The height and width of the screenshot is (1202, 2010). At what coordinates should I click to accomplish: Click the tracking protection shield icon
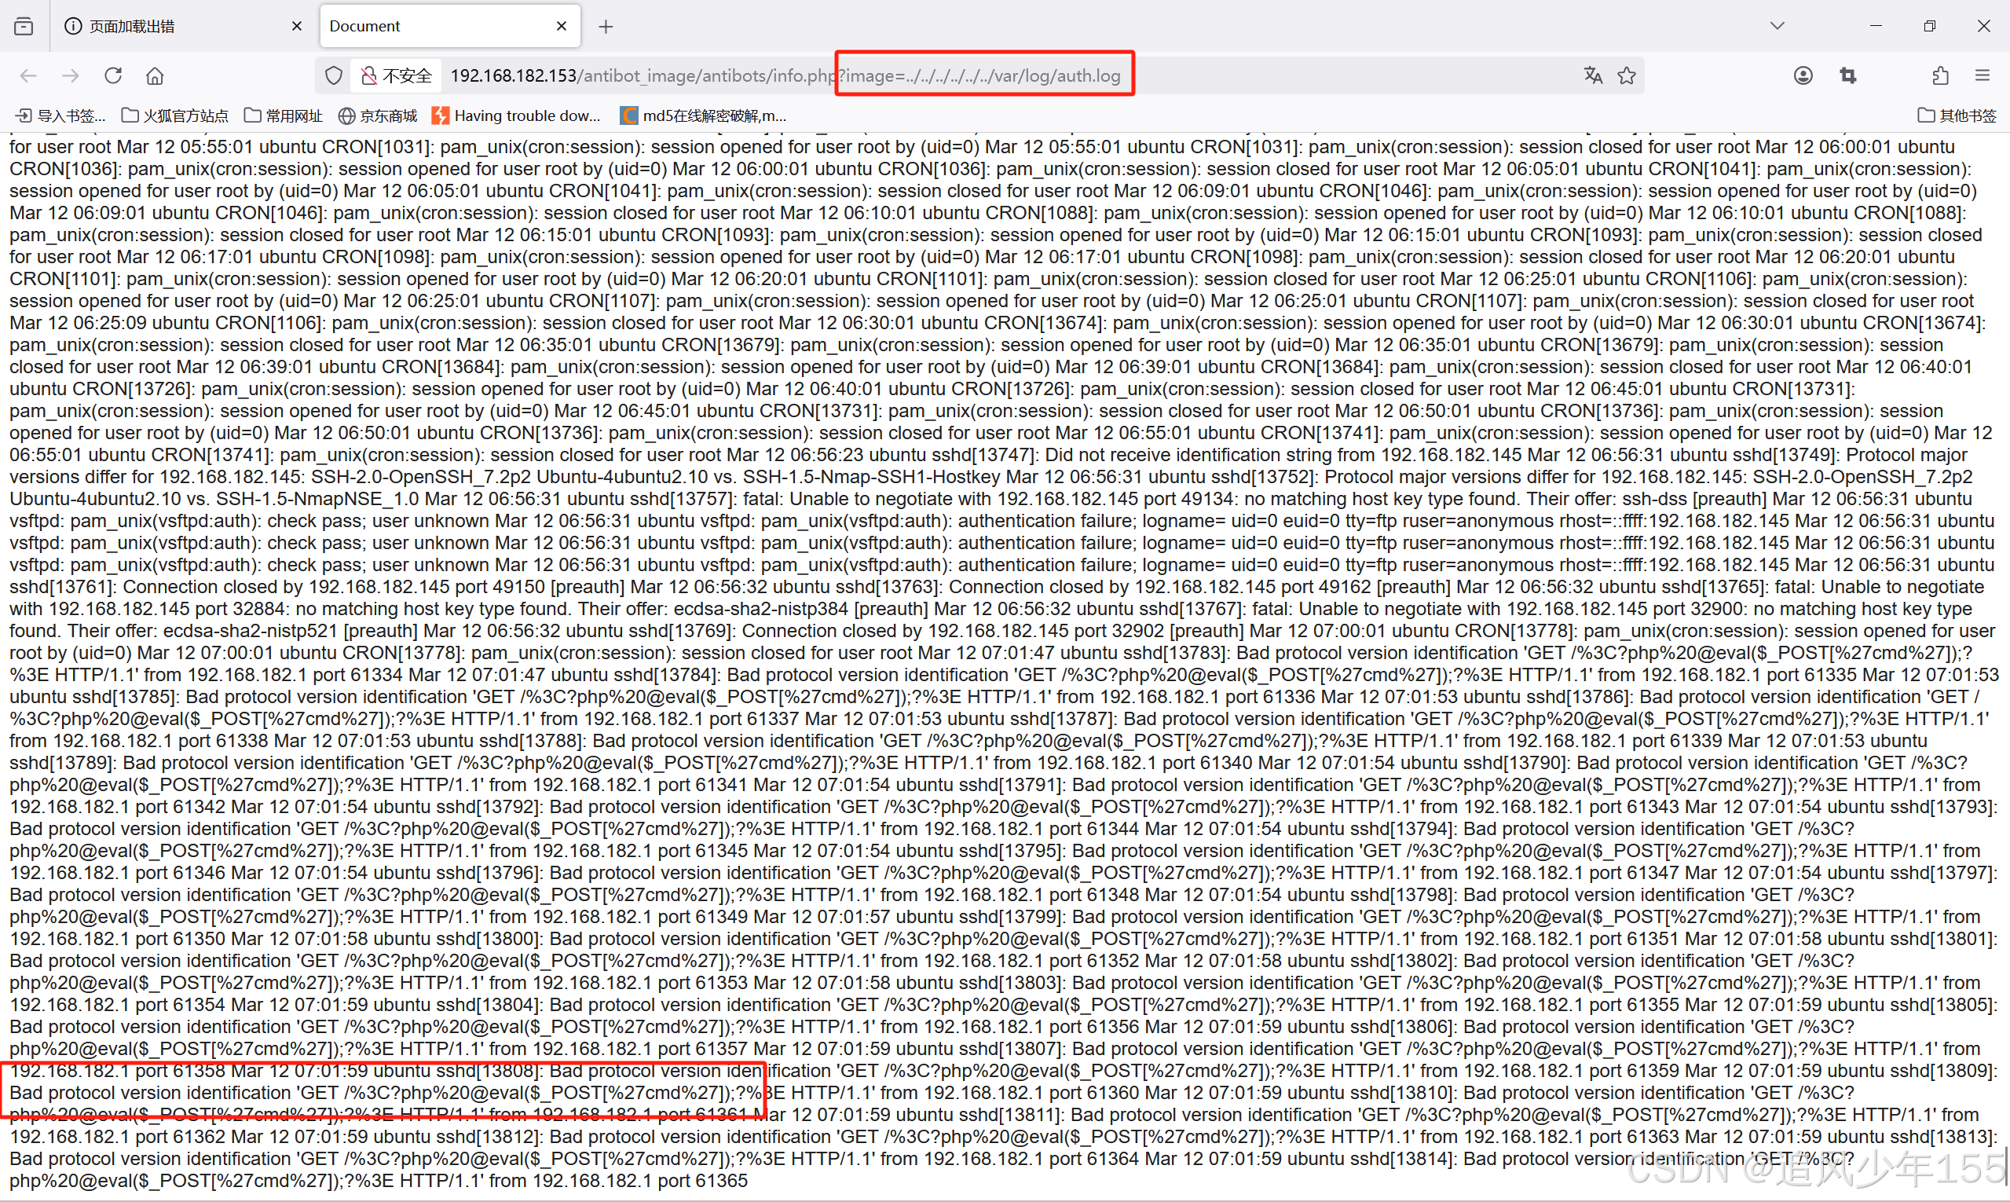334,75
